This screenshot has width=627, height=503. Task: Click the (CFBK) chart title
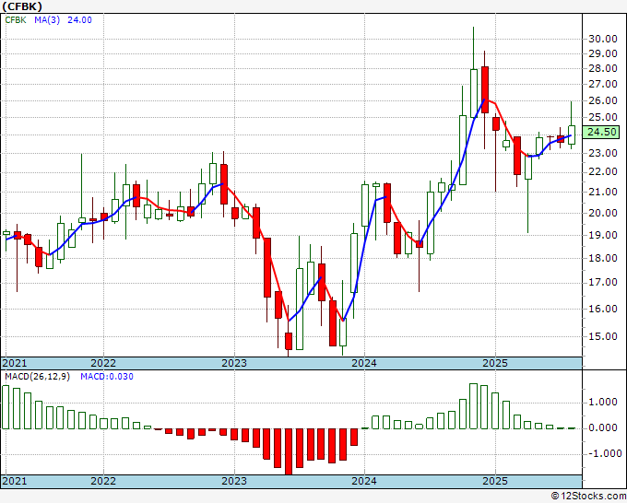click(x=22, y=6)
